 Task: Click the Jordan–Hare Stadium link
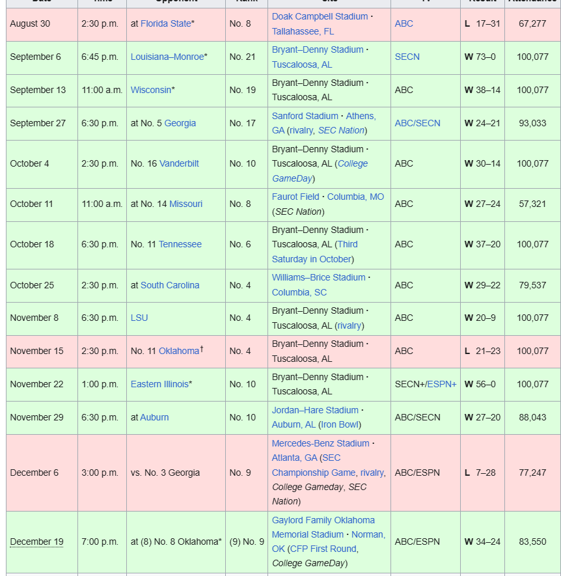click(315, 410)
